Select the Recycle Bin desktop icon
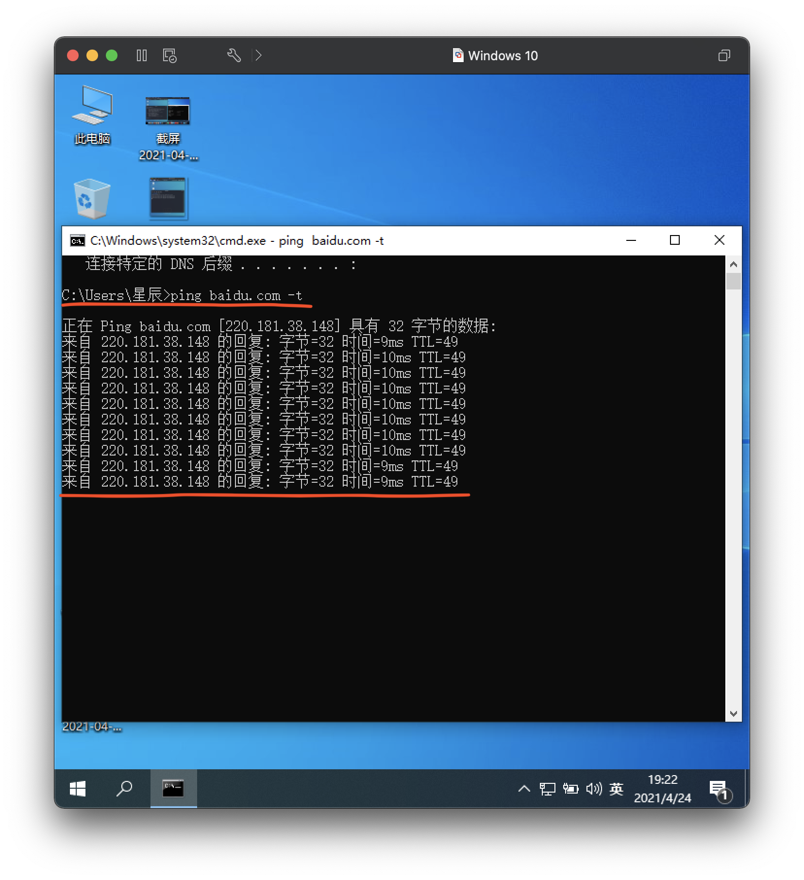This screenshot has width=804, height=880. pyautogui.click(x=92, y=198)
